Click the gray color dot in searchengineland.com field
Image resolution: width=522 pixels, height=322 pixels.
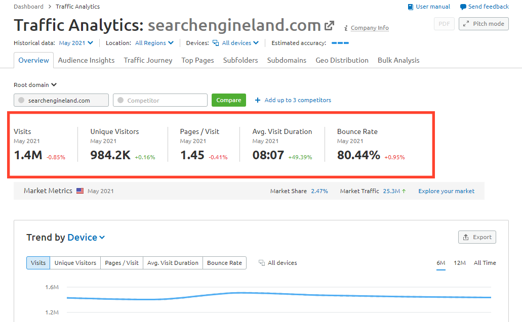[21, 100]
